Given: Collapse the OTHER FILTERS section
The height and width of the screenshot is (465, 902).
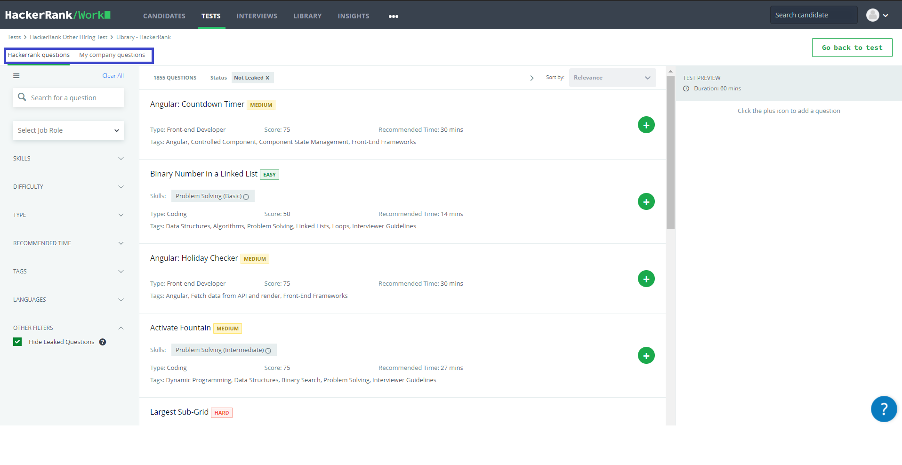Looking at the screenshot, I should [x=68, y=328].
